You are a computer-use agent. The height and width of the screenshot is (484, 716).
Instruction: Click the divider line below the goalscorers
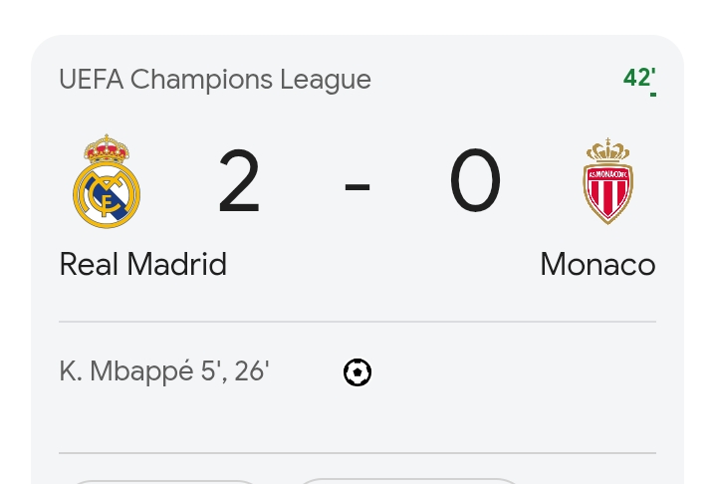358,453
